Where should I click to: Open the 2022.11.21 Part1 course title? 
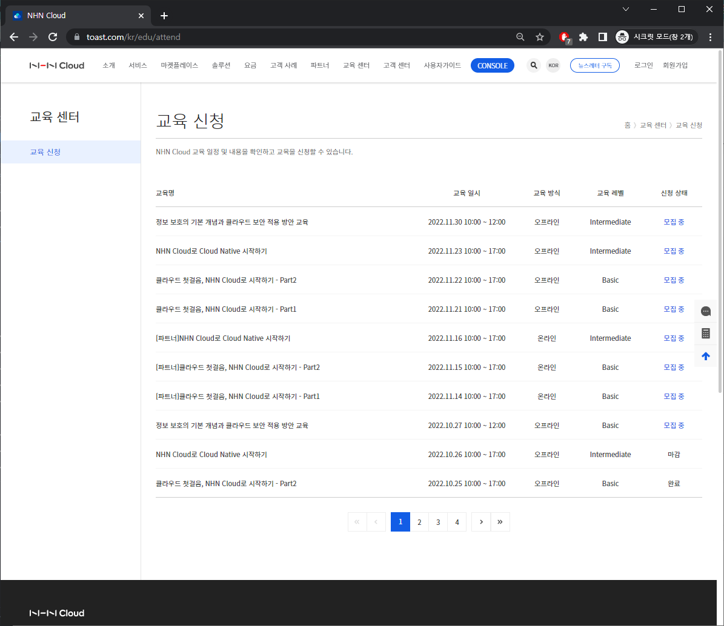[226, 309]
